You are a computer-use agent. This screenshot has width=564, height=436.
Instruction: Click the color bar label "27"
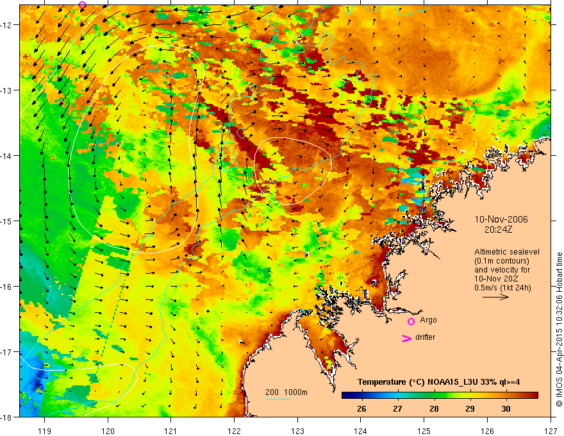point(397,409)
